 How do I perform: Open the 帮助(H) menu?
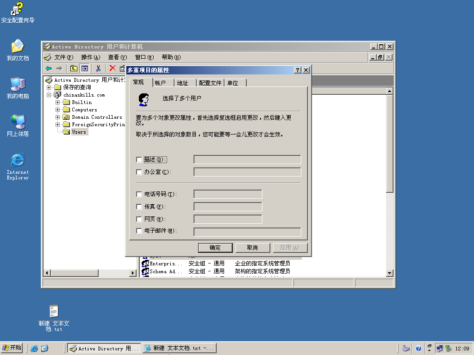point(171,57)
